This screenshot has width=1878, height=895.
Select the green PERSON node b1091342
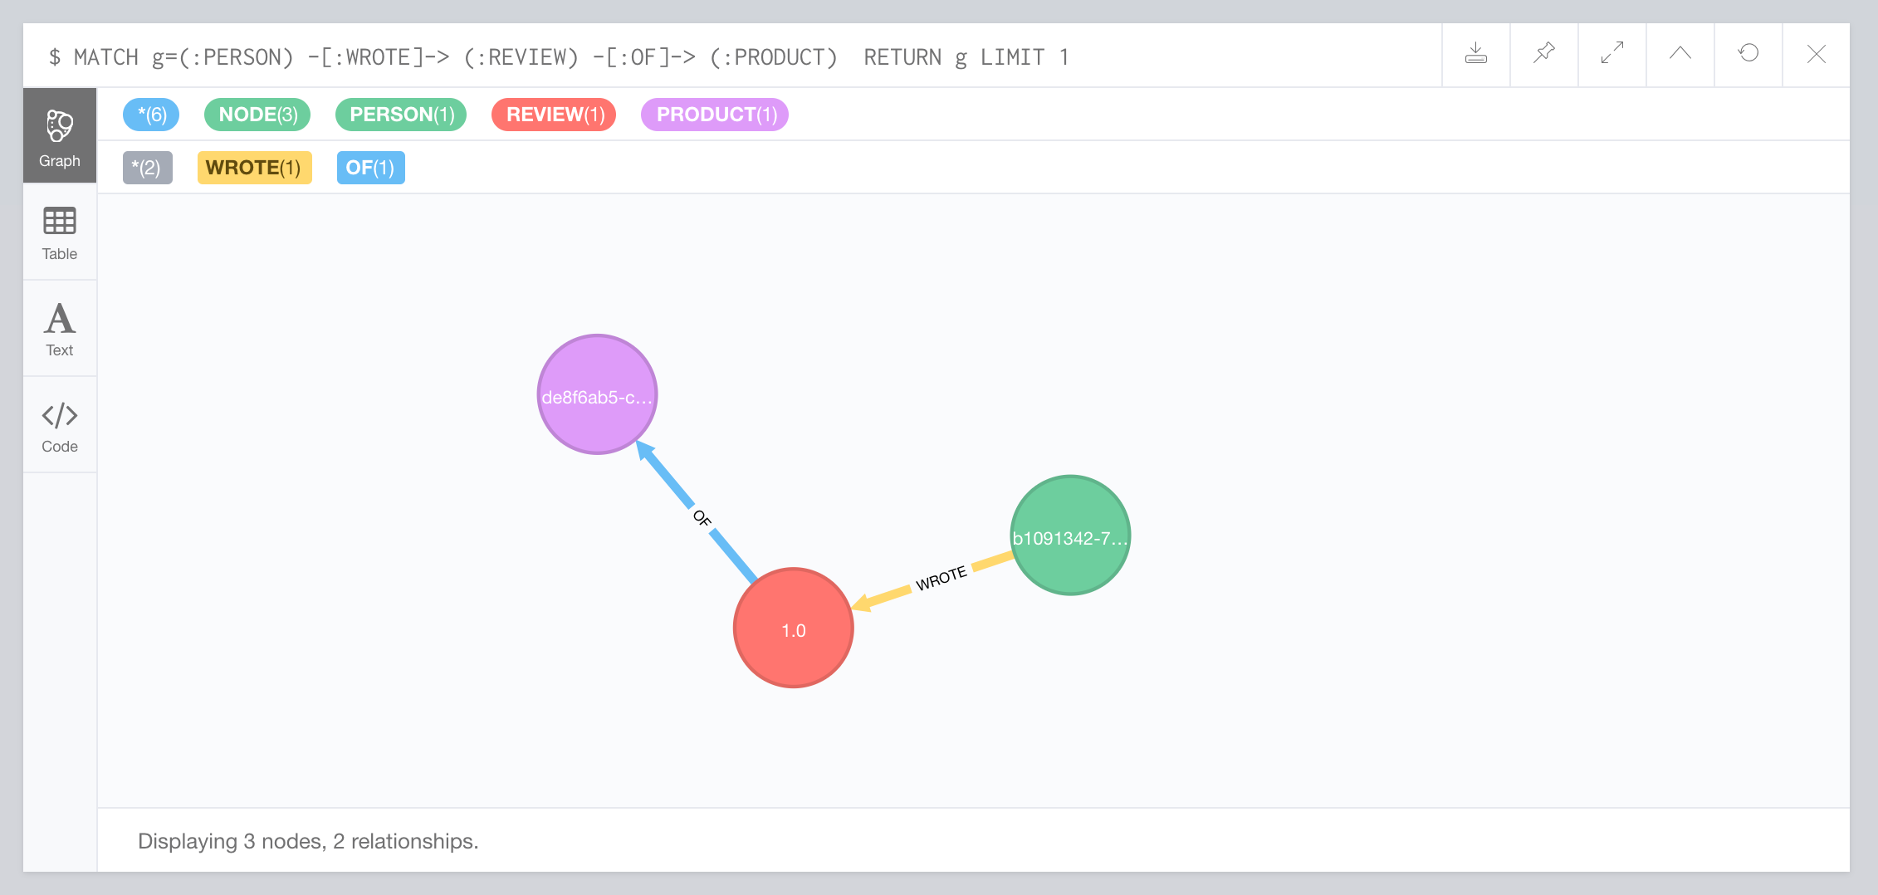(x=1071, y=536)
